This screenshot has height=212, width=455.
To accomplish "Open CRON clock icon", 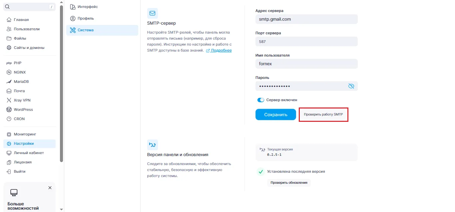I will pyautogui.click(x=9, y=119).
